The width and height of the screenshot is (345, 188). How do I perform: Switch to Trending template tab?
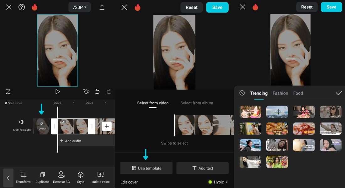(x=259, y=93)
